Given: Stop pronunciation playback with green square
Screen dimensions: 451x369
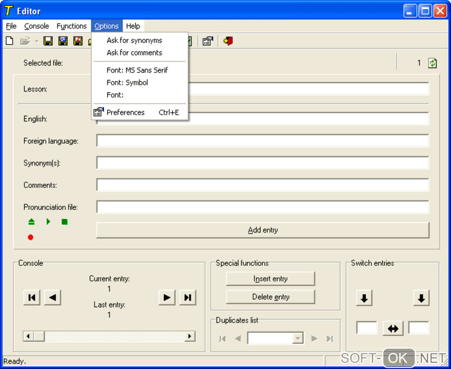Looking at the screenshot, I should [65, 222].
